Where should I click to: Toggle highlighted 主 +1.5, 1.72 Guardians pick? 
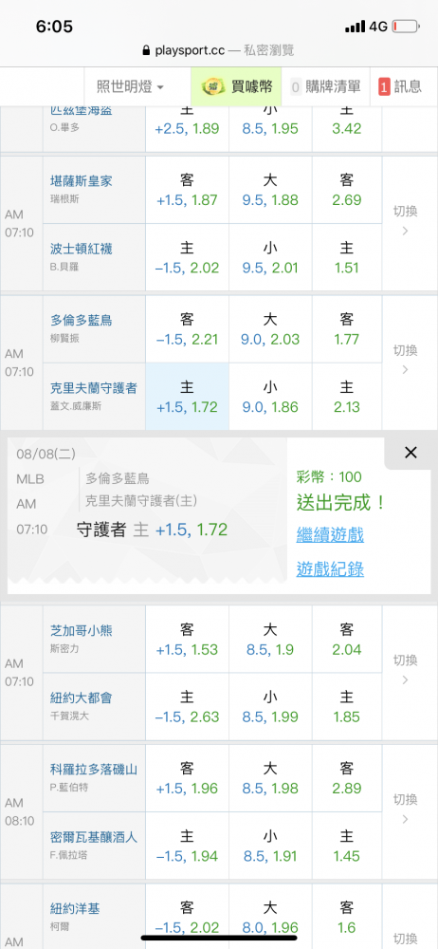(187, 397)
